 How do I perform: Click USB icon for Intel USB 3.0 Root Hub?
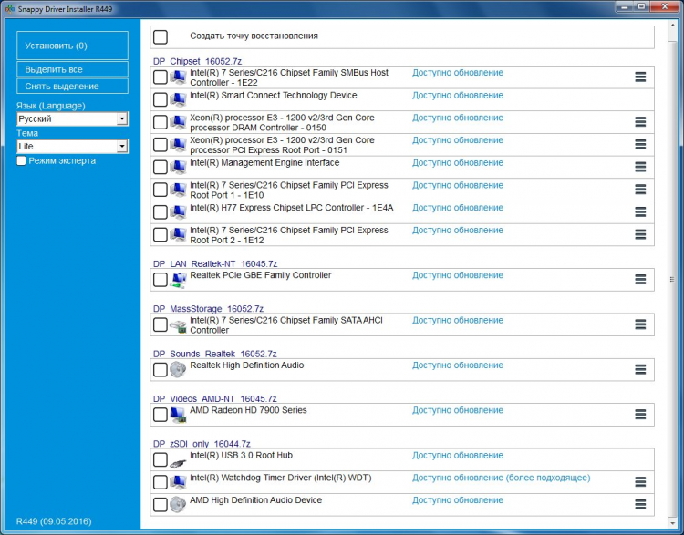(178, 462)
